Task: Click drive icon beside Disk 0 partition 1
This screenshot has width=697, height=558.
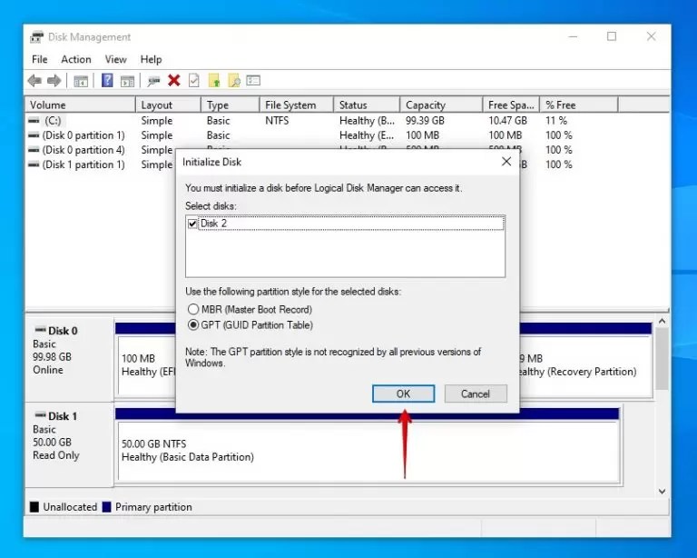Action: tap(34, 135)
